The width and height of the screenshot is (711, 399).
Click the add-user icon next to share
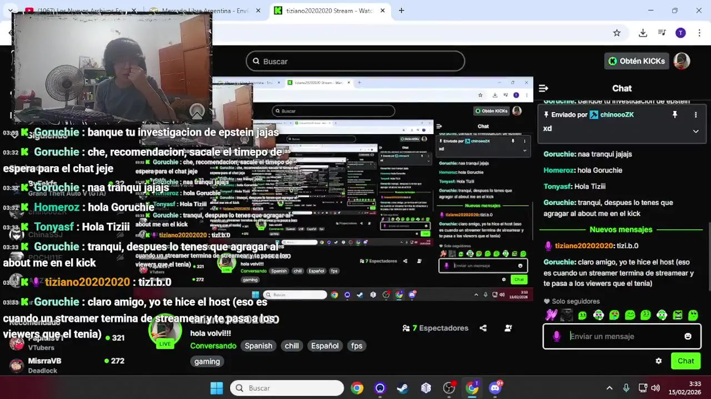coord(508,328)
